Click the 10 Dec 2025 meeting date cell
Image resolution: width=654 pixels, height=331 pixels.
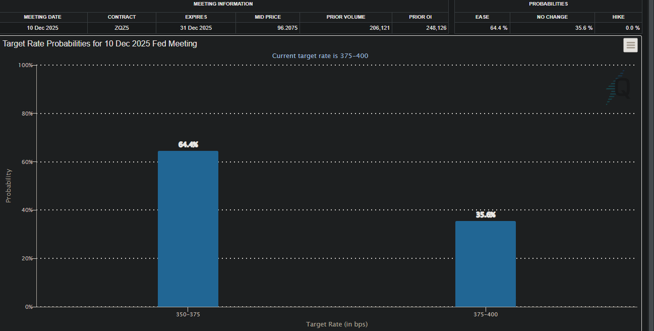coord(43,28)
